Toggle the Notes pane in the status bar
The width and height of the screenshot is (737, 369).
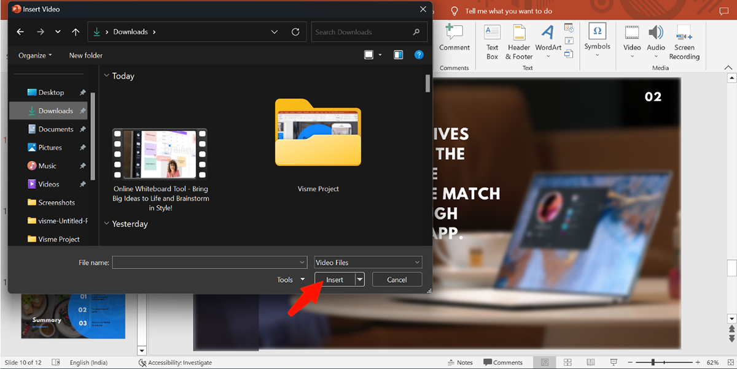(461, 362)
